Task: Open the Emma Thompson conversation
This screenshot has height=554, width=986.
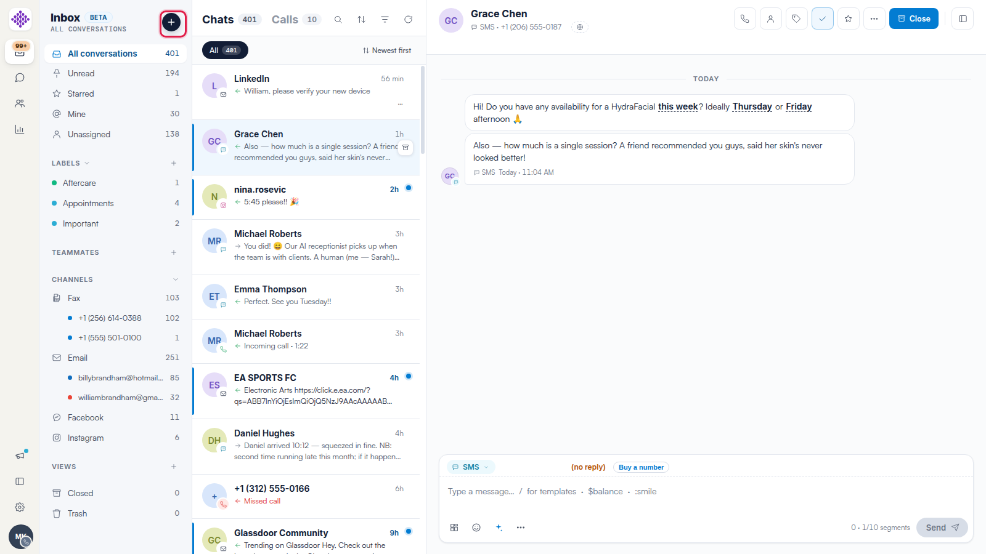Action: click(x=306, y=297)
